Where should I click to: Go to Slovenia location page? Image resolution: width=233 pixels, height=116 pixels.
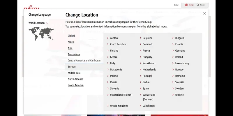114,88
